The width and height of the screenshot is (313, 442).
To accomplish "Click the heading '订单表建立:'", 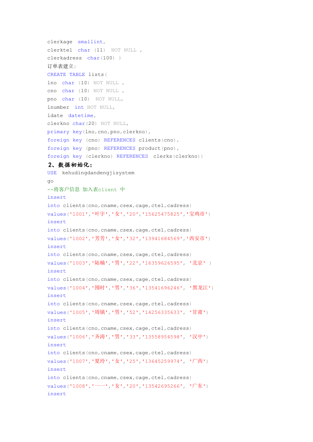I will click(x=62, y=66).
